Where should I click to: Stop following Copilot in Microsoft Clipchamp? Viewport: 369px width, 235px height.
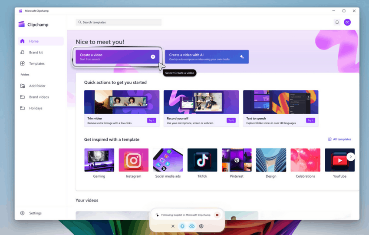[x=217, y=215]
